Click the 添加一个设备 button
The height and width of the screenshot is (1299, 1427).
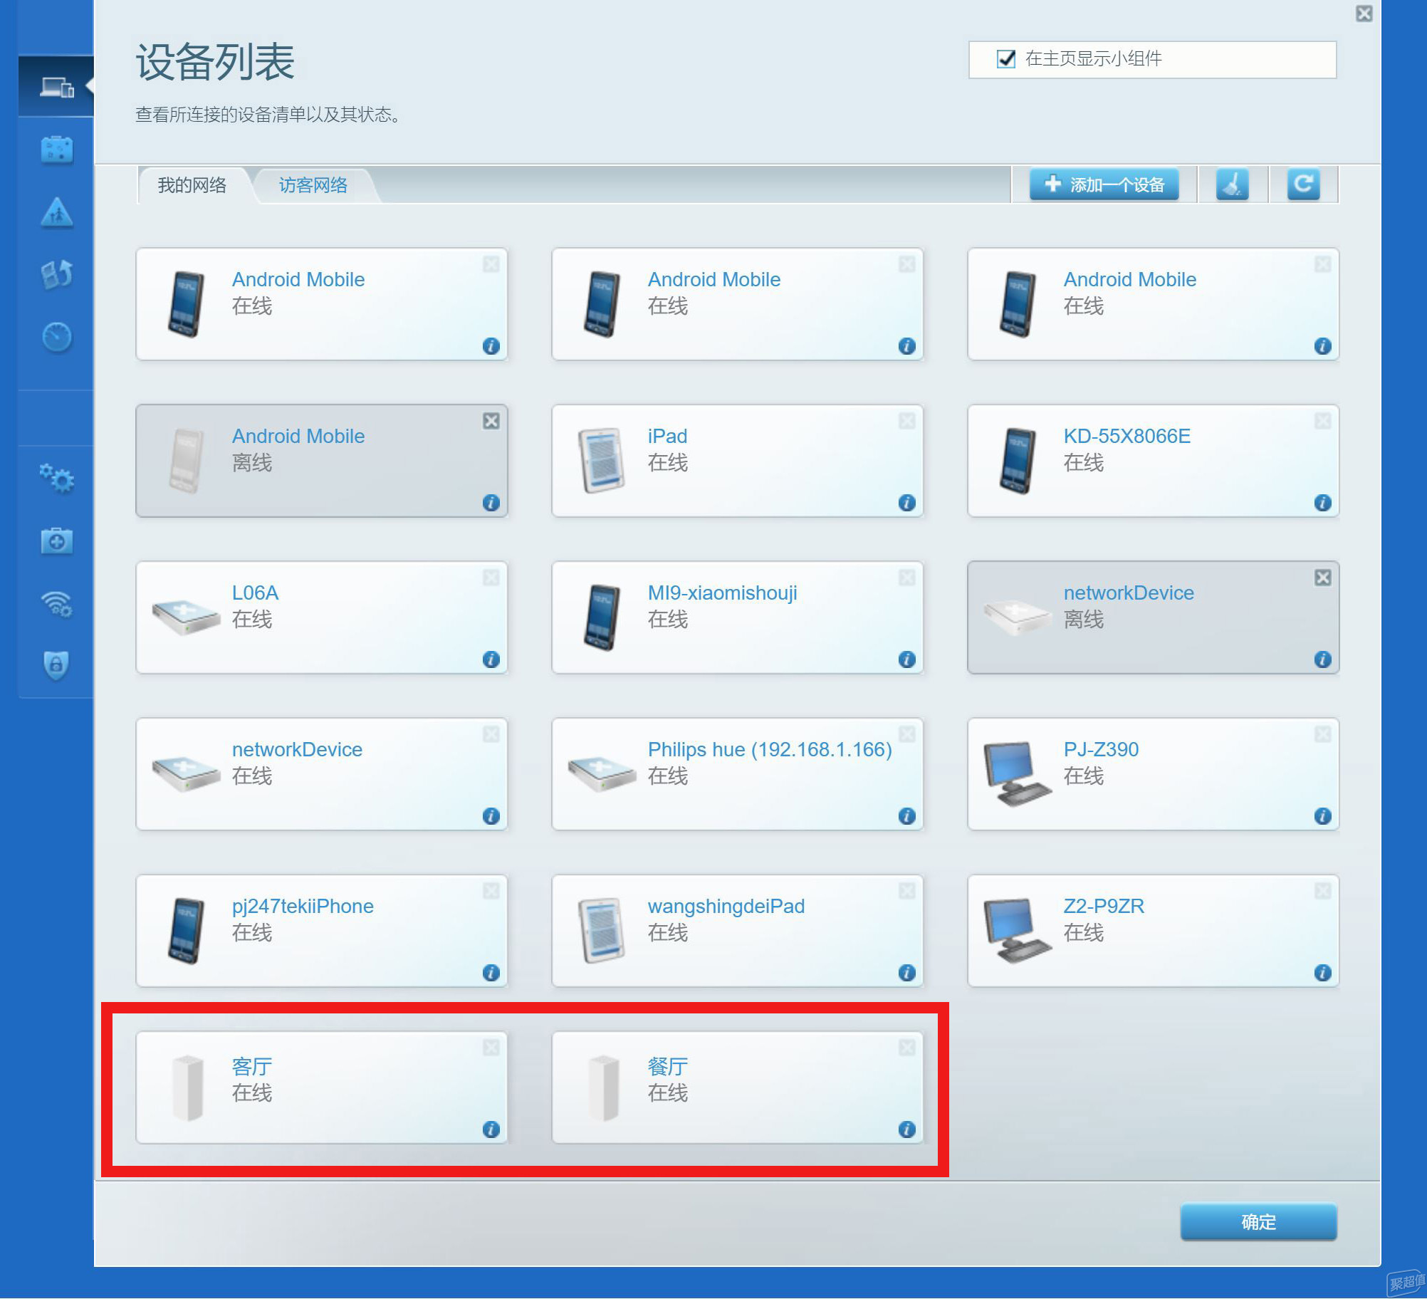[1104, 185]
